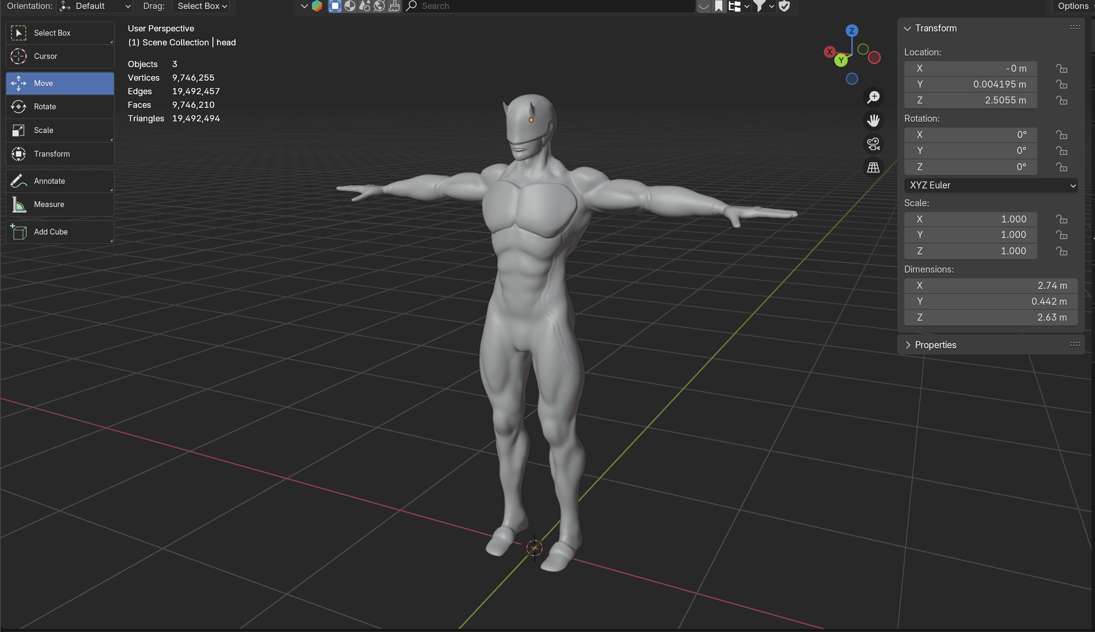
Task: Click the pan view hand icon
Action: [x=873, y=121]
